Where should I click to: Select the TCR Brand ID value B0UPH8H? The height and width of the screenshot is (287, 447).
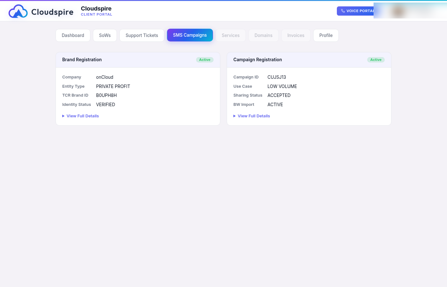[106, 95]
